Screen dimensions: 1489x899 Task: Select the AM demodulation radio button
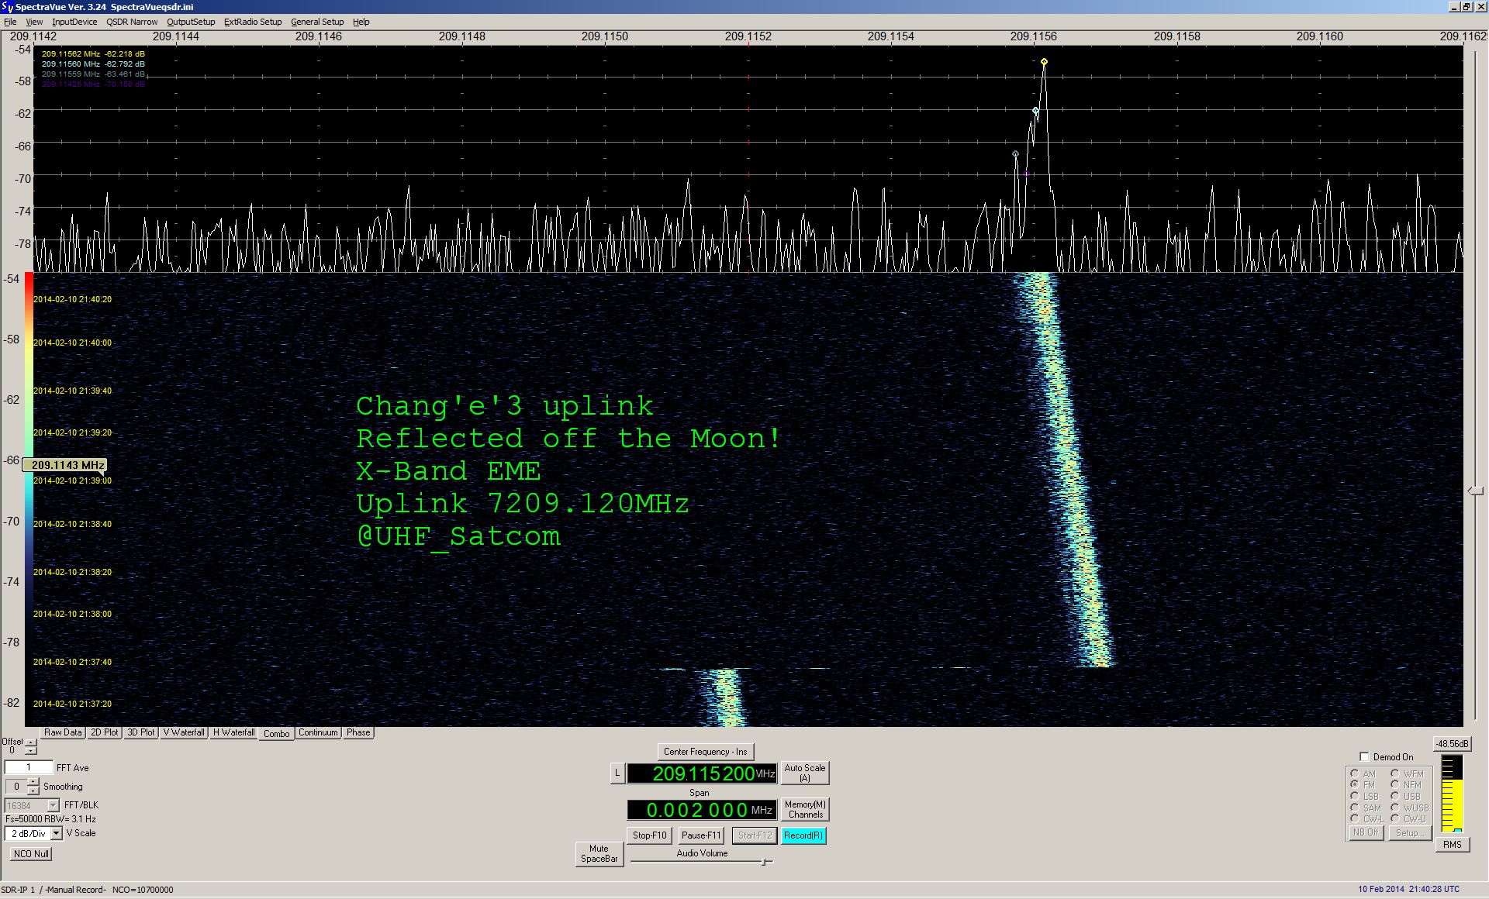1354,773
